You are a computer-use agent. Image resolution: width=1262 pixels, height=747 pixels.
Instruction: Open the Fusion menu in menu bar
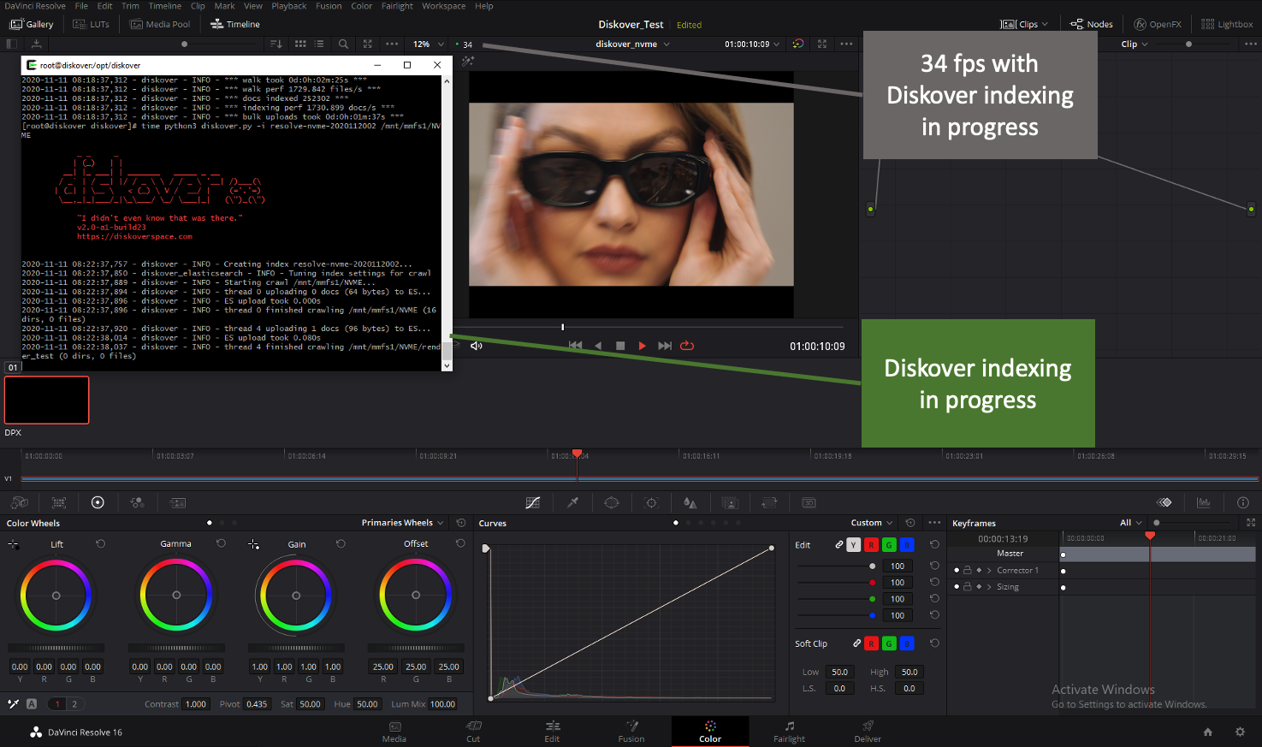coord(329,6)
